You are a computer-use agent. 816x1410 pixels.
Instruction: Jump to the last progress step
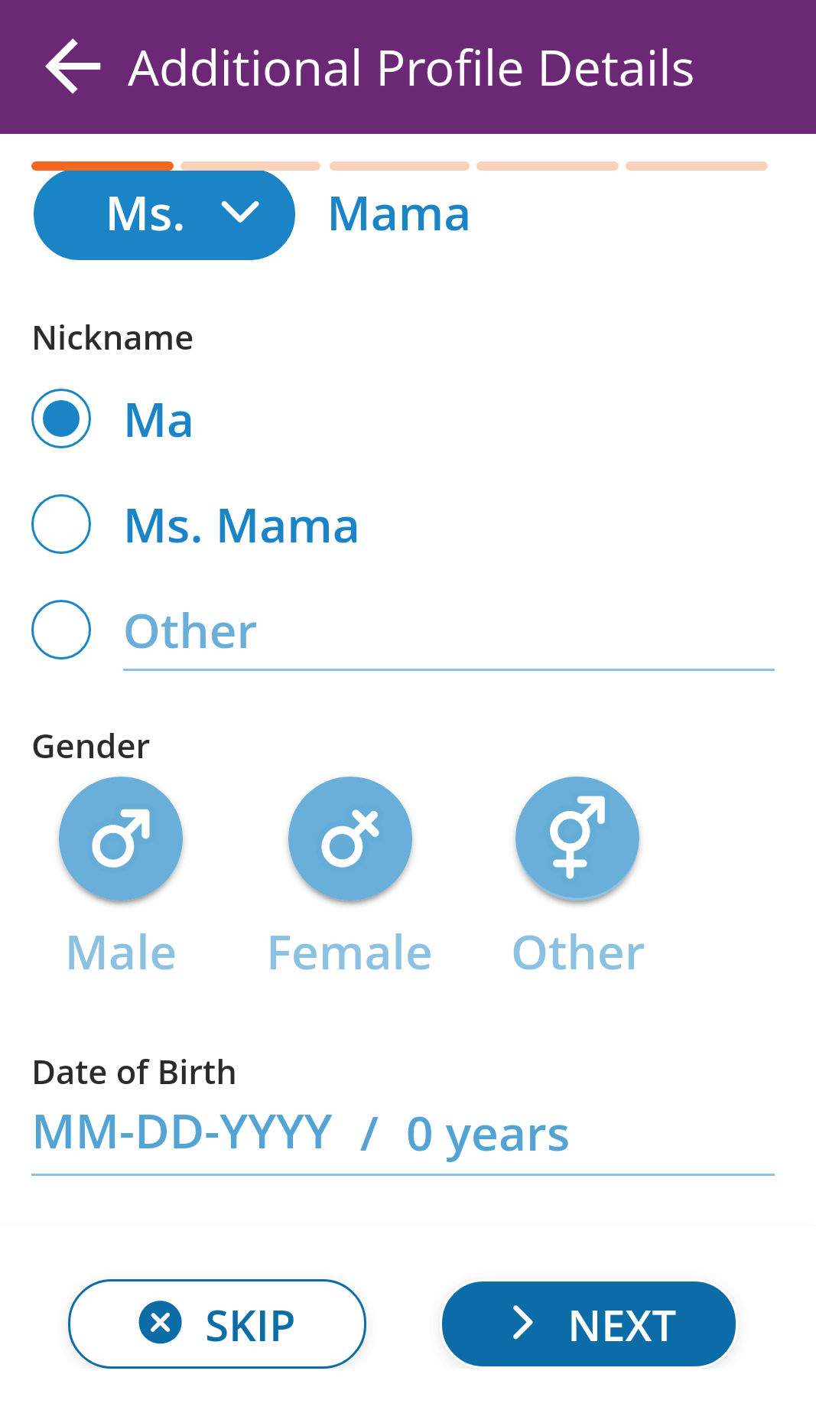[x=697, y=166]
